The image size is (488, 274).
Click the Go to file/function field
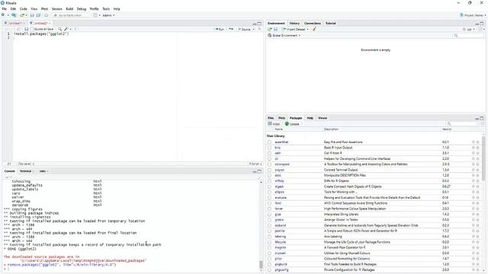click(x=70, y=15)
